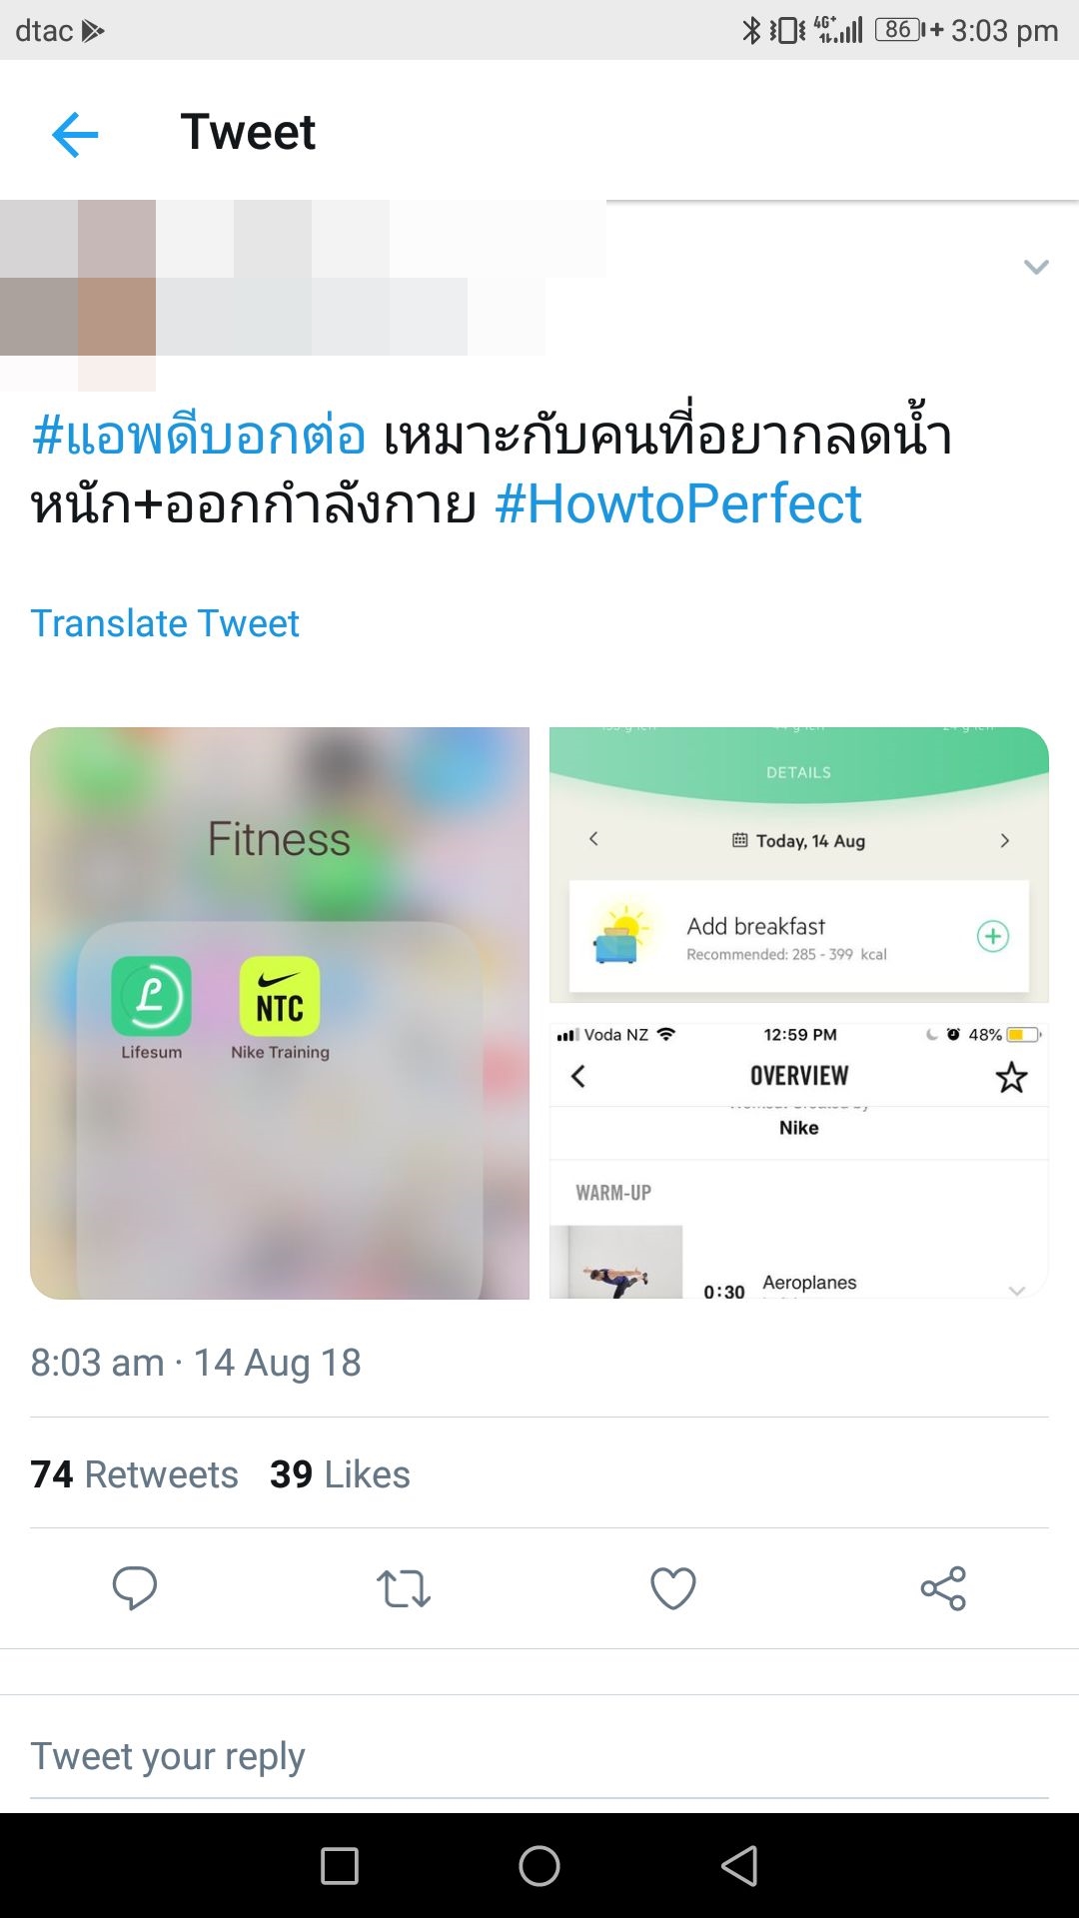The height and width of the screenshot is (1918, 1079).
Task: Tap the share icon
Action: pyautogui.click(x=943, y=1588)
